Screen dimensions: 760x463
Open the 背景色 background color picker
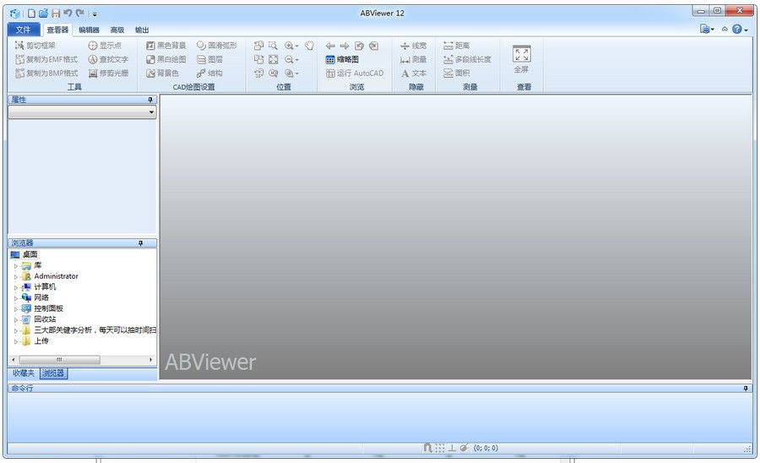point(162,74)
